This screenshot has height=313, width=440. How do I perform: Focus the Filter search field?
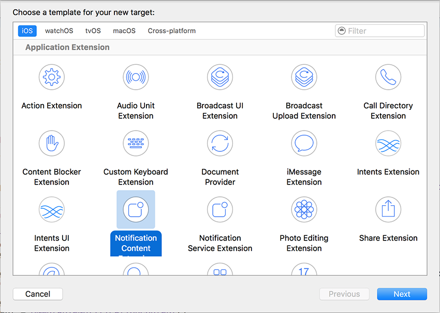pos(379,31)
